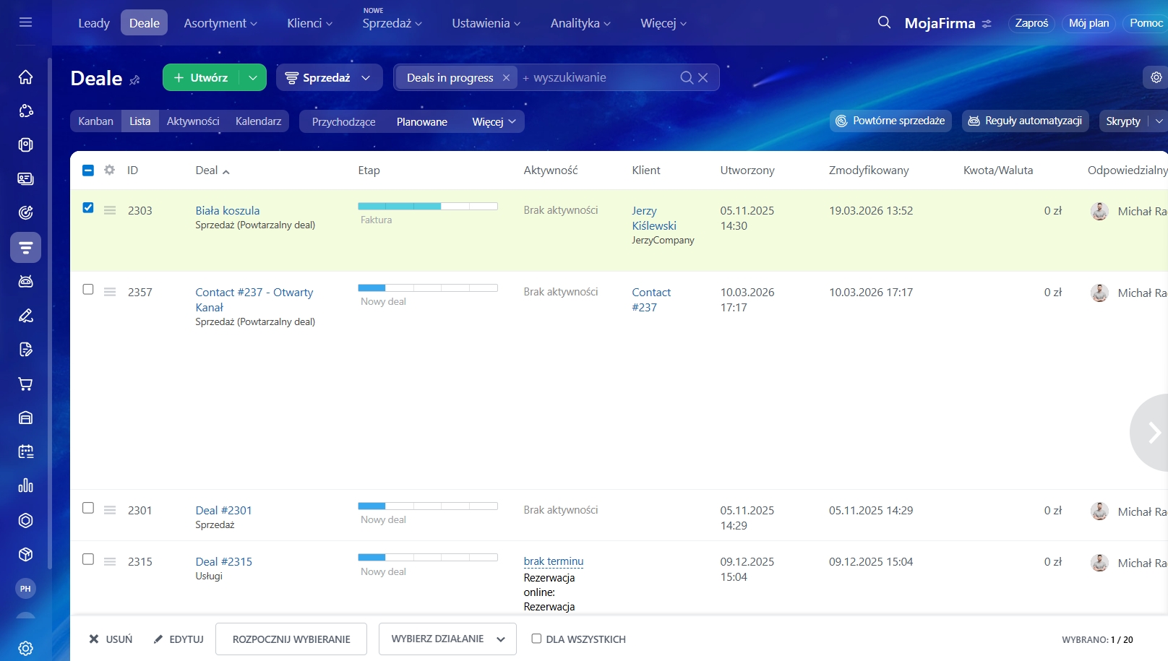Click the Etap progress bar for Biała koszula
The image size is (1168, 661).
click(x=427, y=207)
